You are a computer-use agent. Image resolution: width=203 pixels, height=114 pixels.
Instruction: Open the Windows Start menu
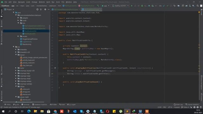coord(3,111)
